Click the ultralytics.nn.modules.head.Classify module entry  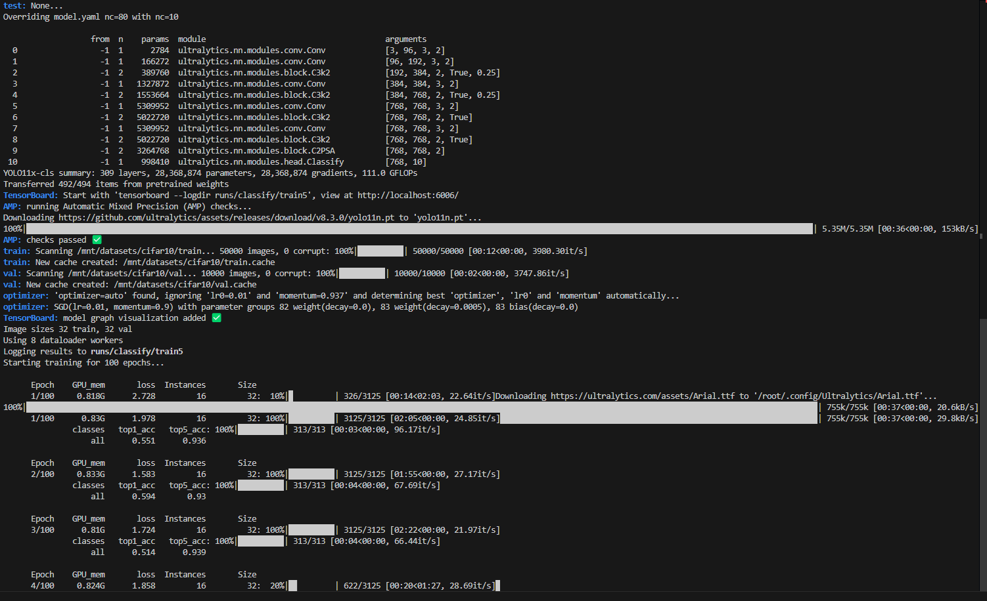pos(260,162)
